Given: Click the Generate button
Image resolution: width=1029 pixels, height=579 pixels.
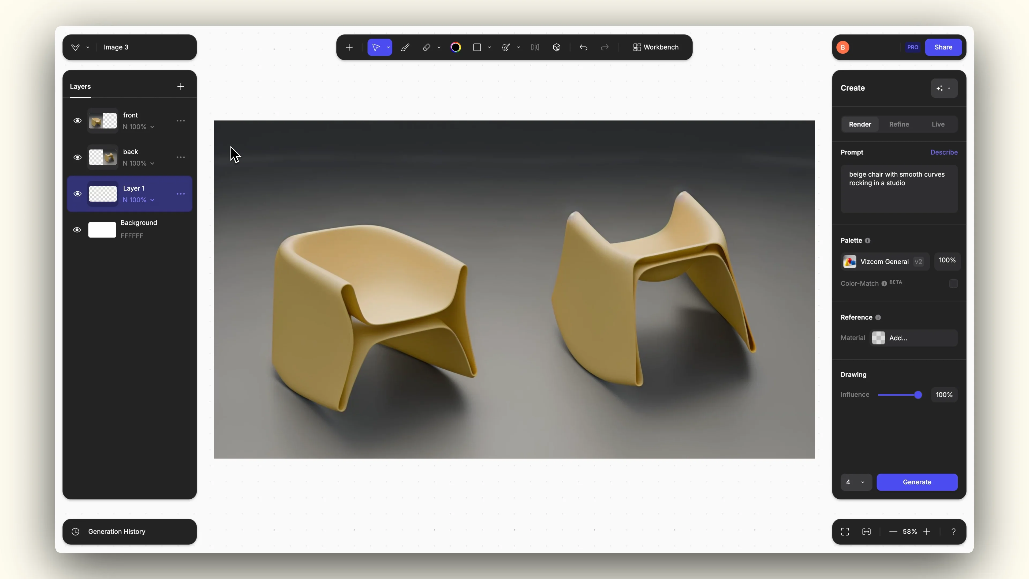Looking at the screenshot, I should [917, 482].
